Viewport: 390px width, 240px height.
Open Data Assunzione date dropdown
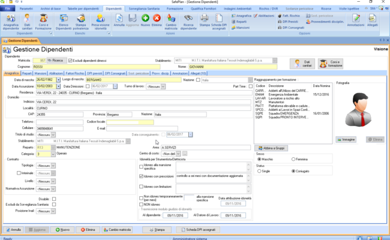(58, 86)
